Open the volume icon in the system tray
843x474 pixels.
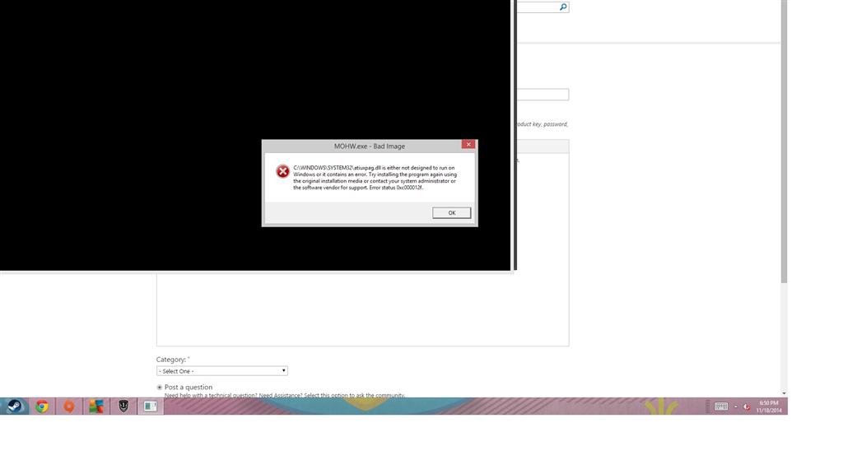pyautogui.click(x=745, y=406)
